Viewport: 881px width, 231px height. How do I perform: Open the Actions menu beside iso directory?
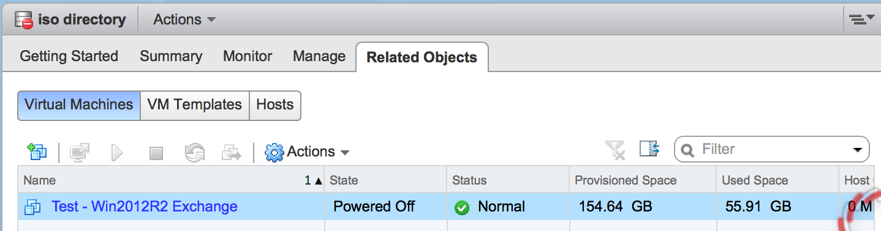184,20
